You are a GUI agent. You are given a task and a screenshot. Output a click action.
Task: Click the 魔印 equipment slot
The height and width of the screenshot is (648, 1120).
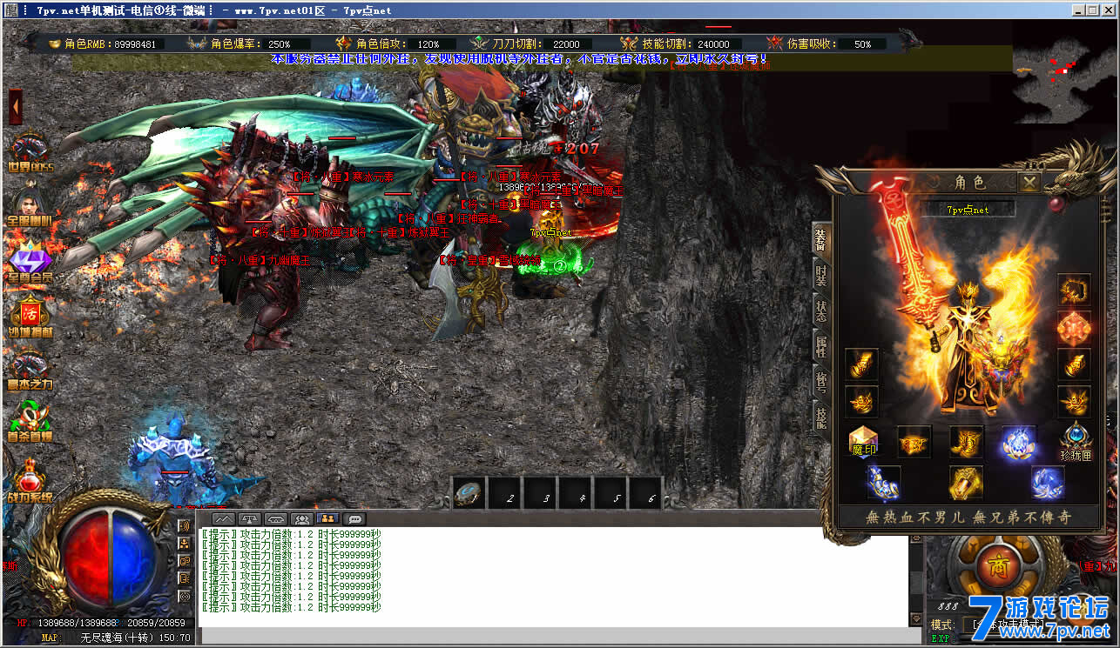click(x=862, y=442)
